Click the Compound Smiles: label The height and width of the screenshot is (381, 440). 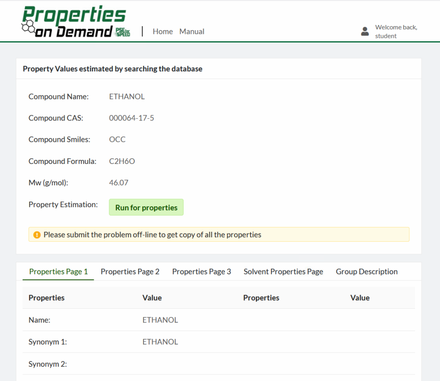[x=59, y=139]
